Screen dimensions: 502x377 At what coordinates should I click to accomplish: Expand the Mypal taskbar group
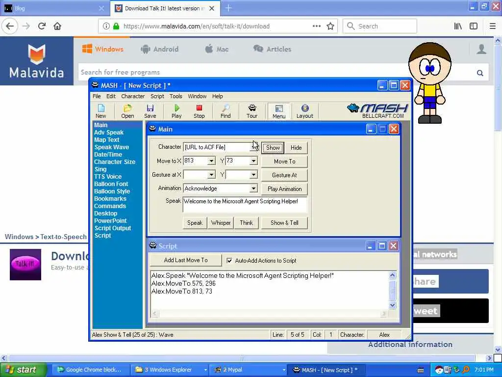[284, 370]
